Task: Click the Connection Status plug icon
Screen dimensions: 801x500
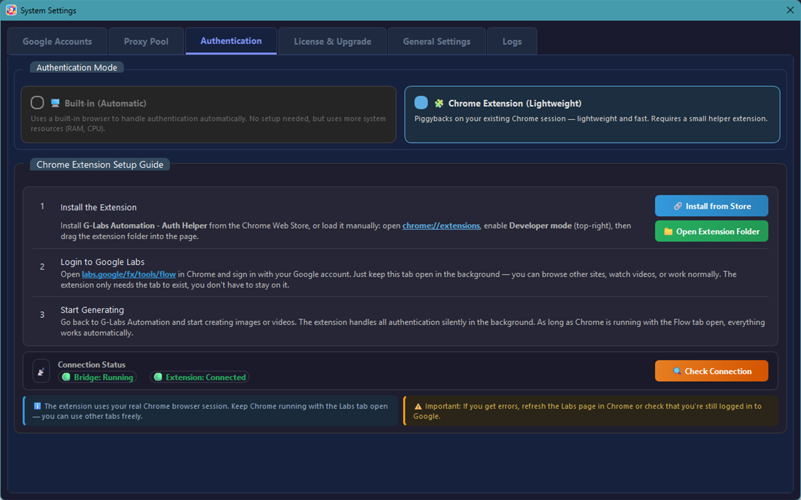Action: [x=41, y=371]
